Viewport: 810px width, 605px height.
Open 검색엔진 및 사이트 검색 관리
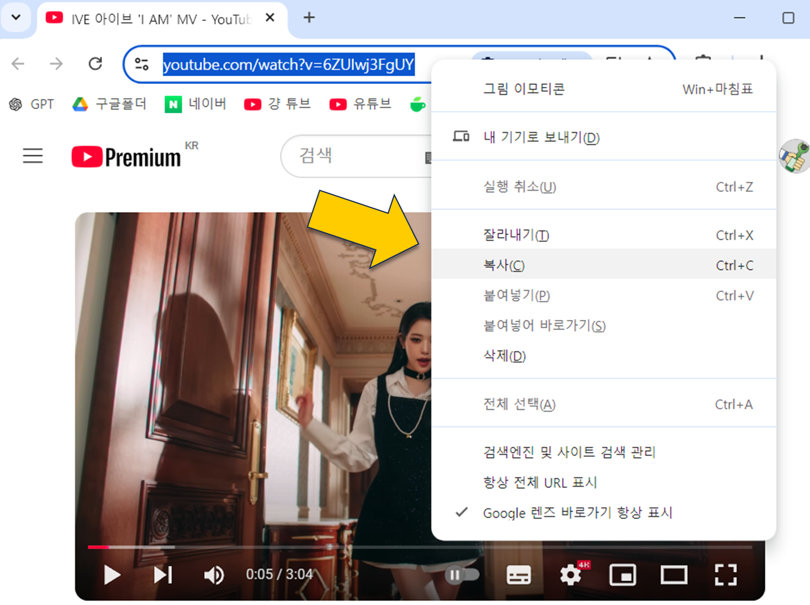click(x=603, y=452)
